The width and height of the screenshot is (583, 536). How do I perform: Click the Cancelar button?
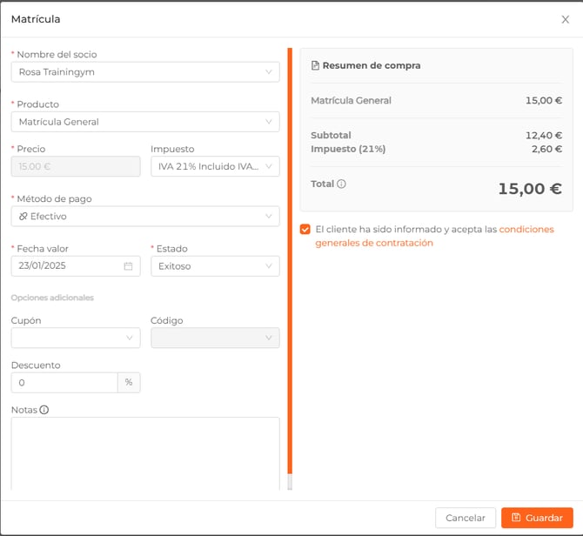pyautogui.click(x=466, y=518)
